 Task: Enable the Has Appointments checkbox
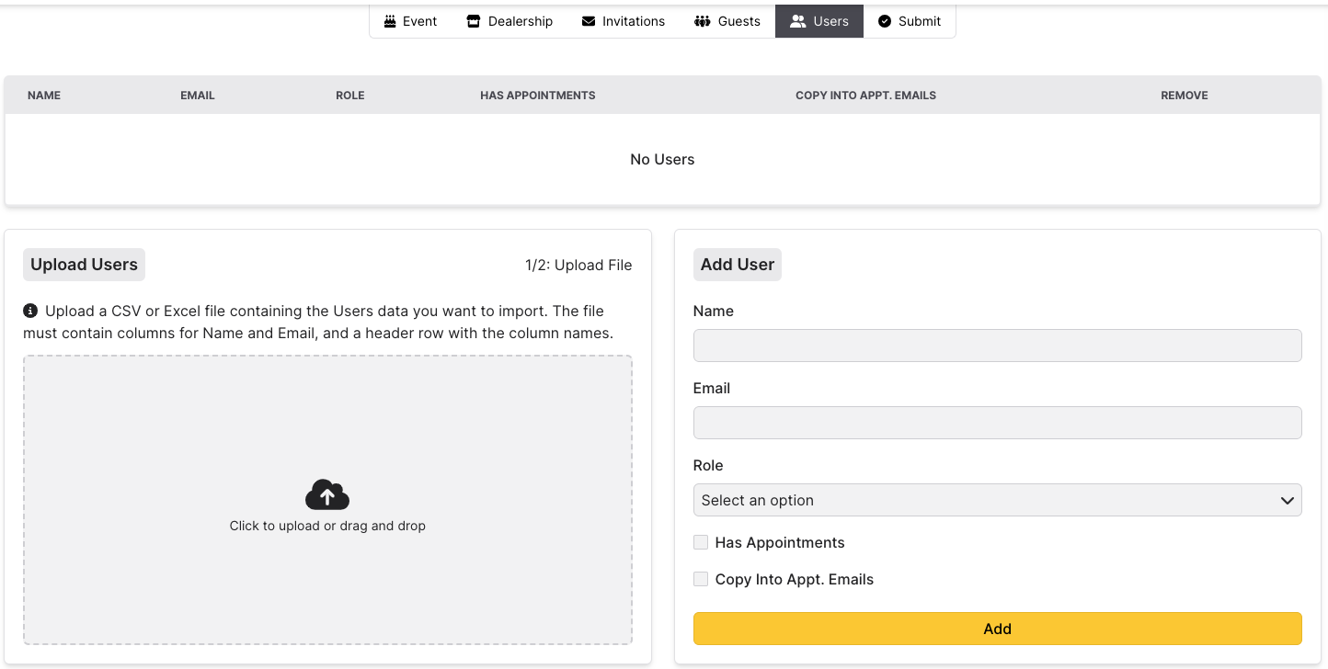coord(701,542)
